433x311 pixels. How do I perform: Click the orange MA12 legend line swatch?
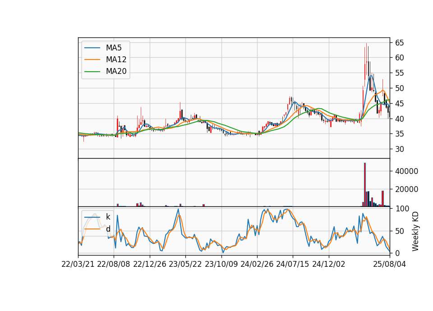point(92,59)
